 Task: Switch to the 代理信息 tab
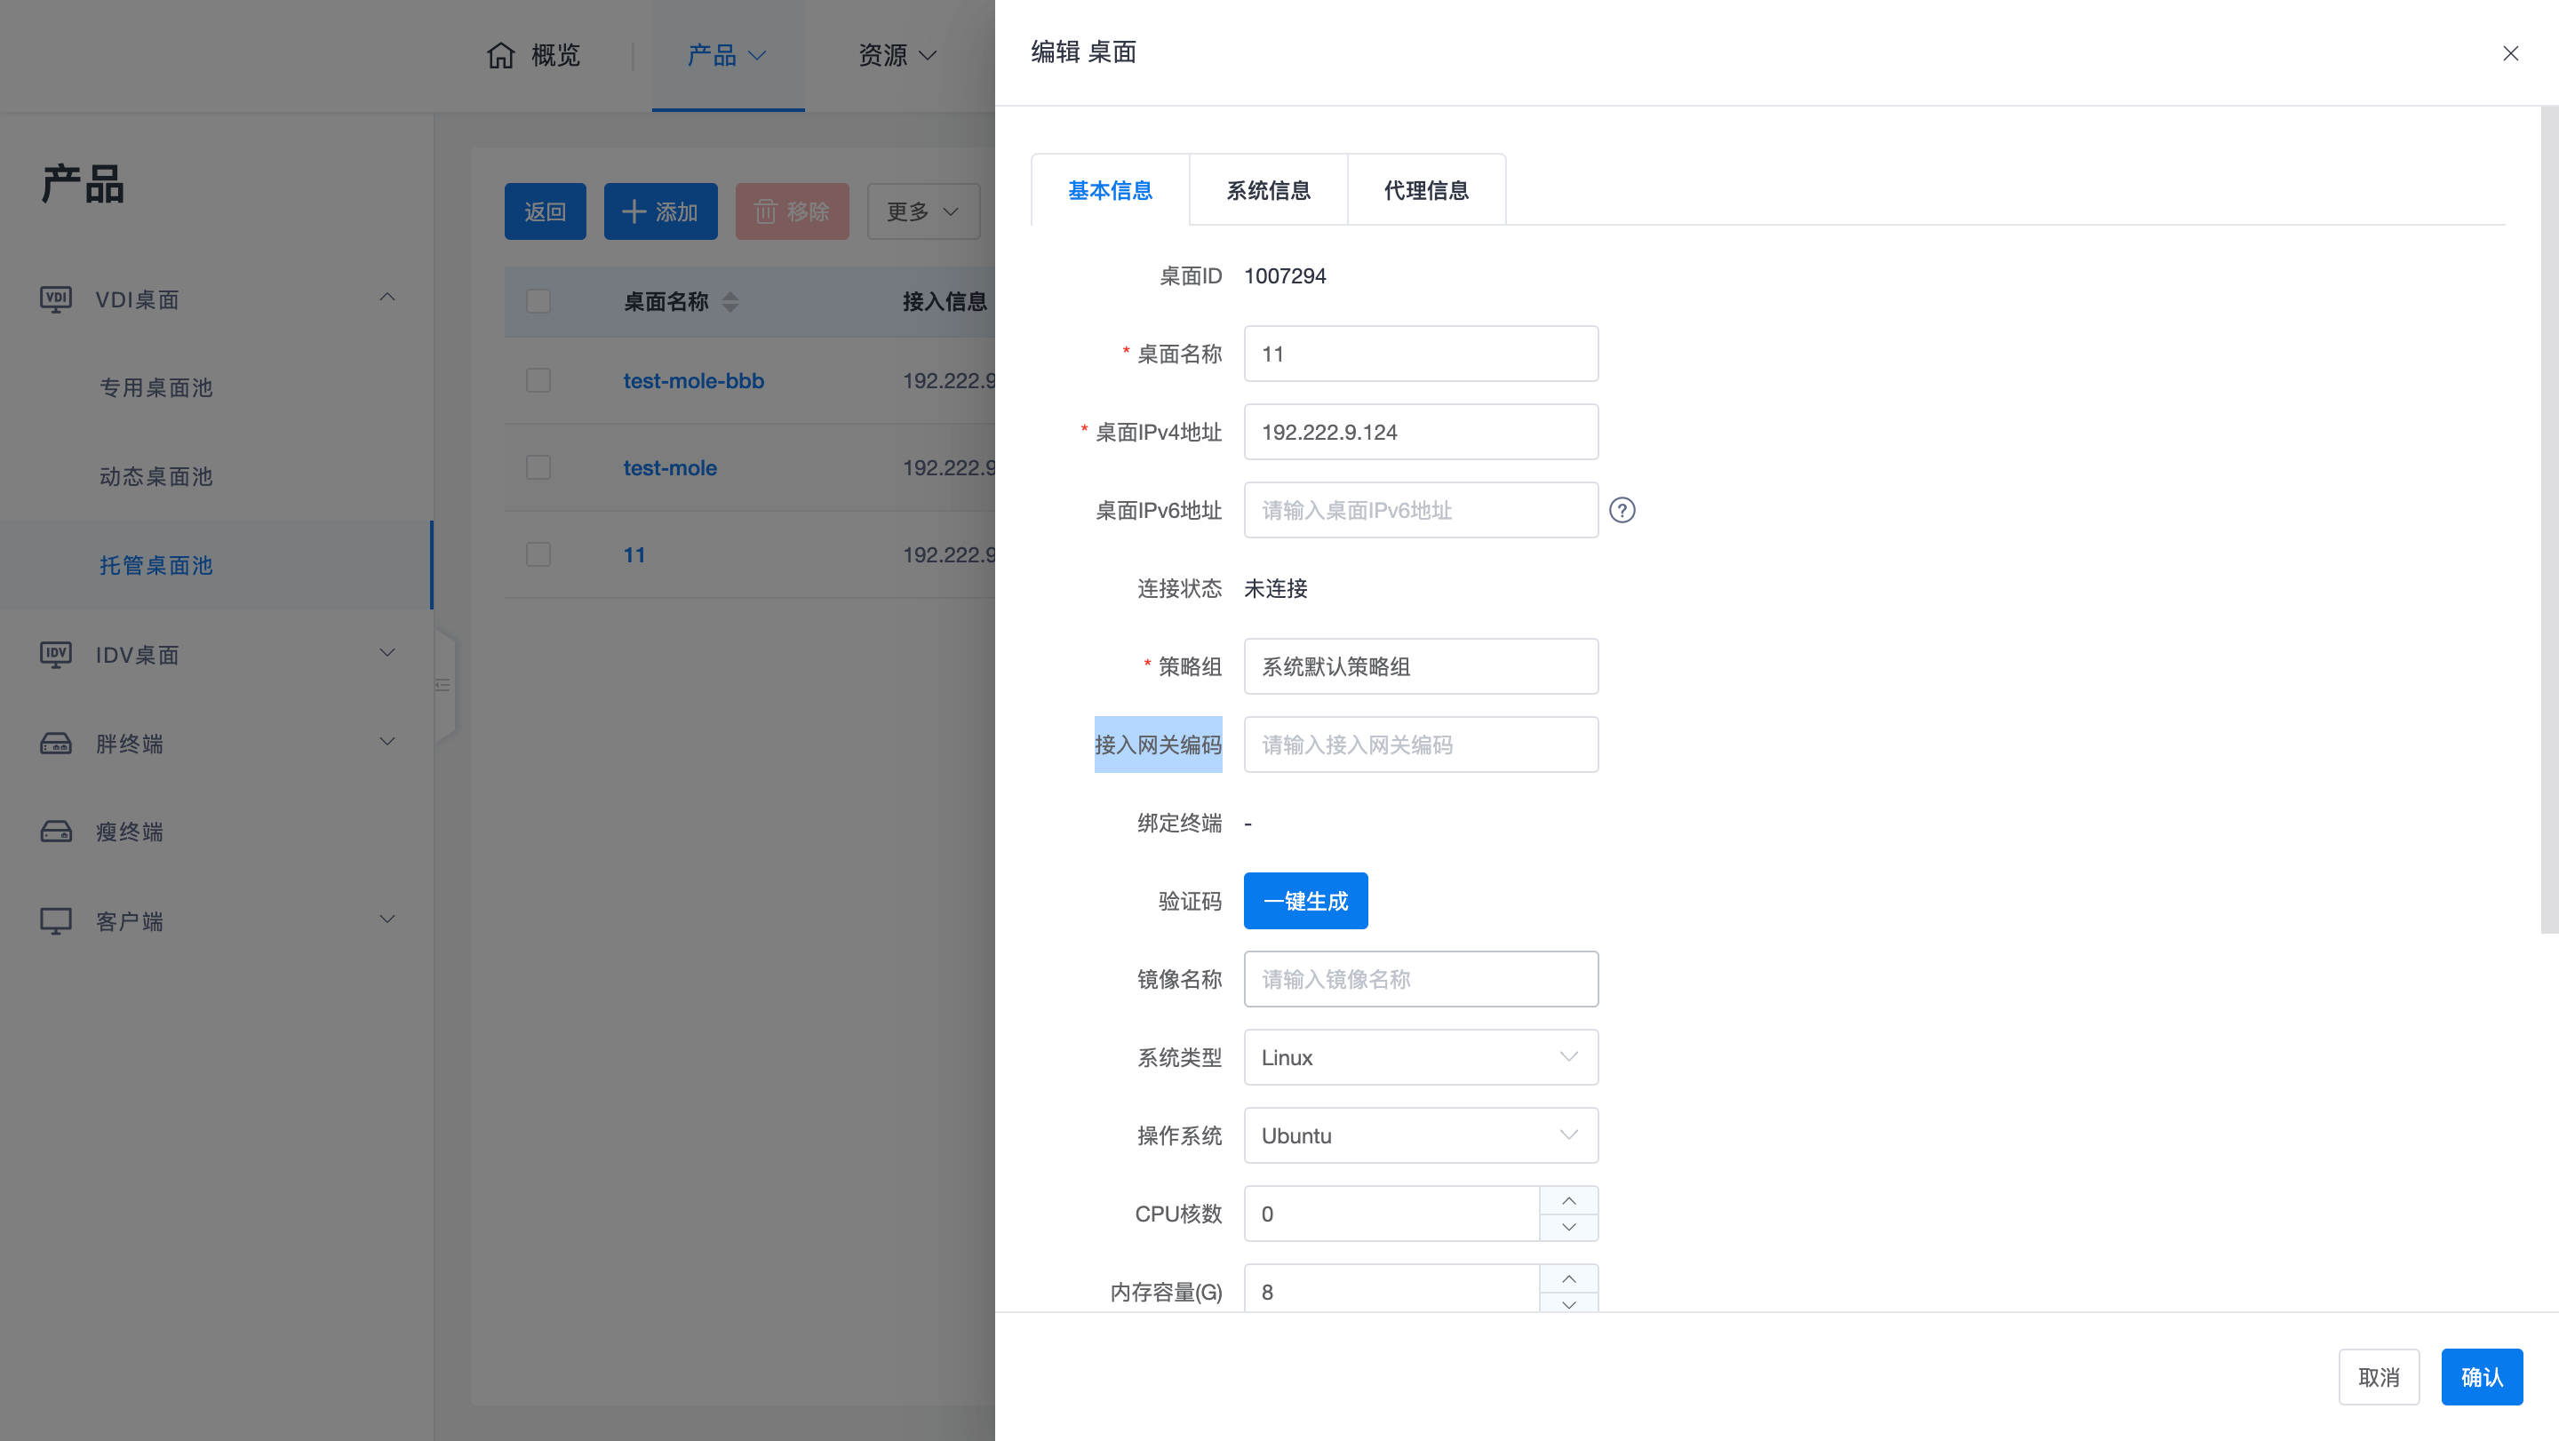[x=1425, y=191]
